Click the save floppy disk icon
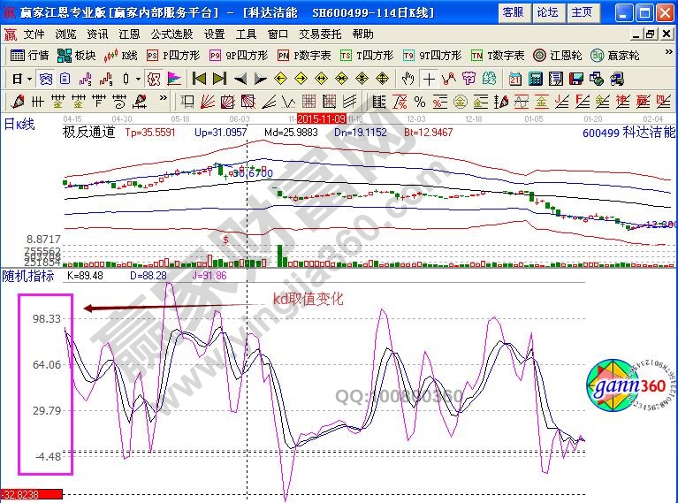 point(577,78)
